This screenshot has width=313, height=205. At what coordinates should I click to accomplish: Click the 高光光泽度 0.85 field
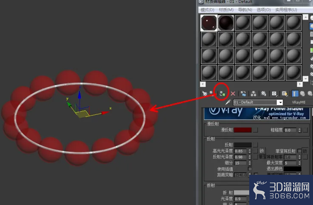[241, 151]
